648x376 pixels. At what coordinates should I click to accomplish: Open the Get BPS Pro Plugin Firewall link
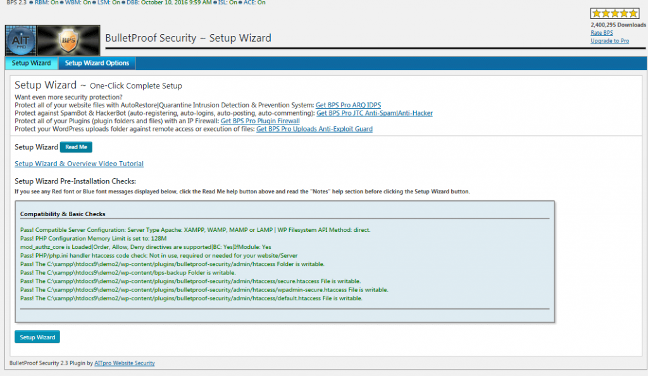click(260, 121)
